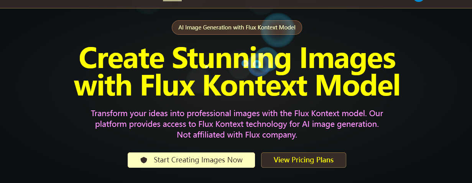Click the faint grey bubble behind 'Flux'
Viewport: 472px width, 183px height.
click(x=200, y=79)
